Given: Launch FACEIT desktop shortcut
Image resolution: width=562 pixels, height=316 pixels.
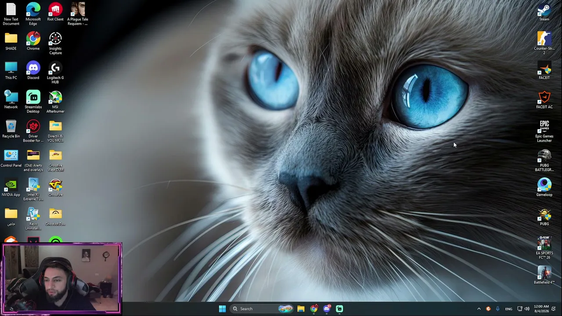Looking at the screenshot, I should 544,71.
